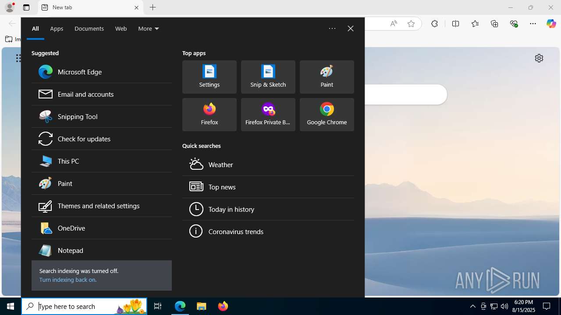Open Edge tab actions menu
Image resolution: width=561 pixels, height=315 pixels.
pyautogui.click(x=26, y=7)
